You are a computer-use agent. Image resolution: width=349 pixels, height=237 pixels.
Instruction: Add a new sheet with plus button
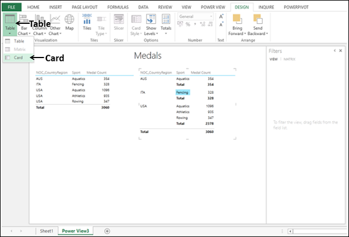[x=106, y=231]
